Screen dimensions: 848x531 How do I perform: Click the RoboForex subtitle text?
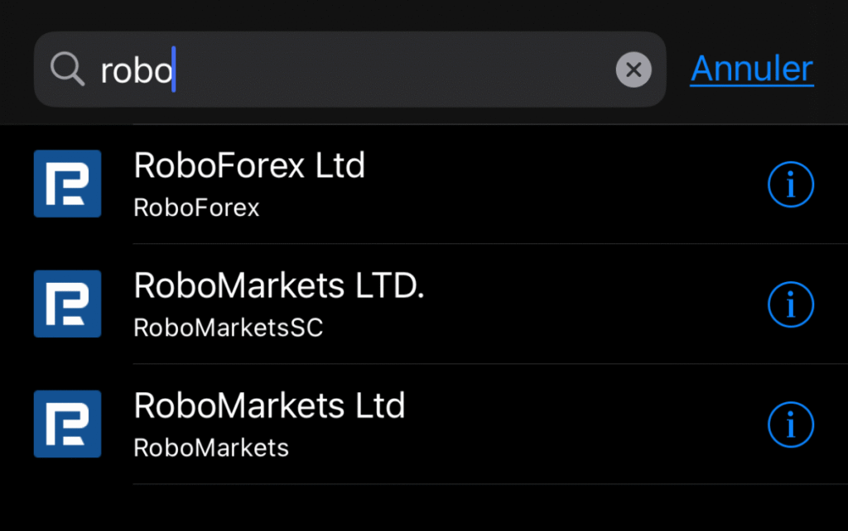(196, 208)
